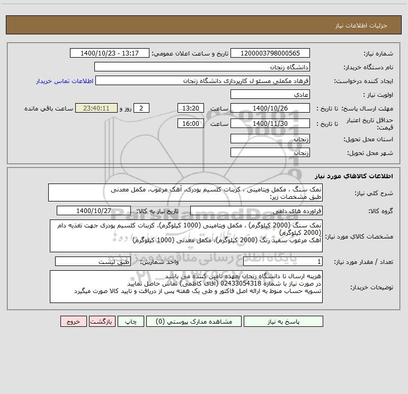Click the پاسخ به نیاز button
The width and height of the screenshot is (408, 394).
pos(283,322)
